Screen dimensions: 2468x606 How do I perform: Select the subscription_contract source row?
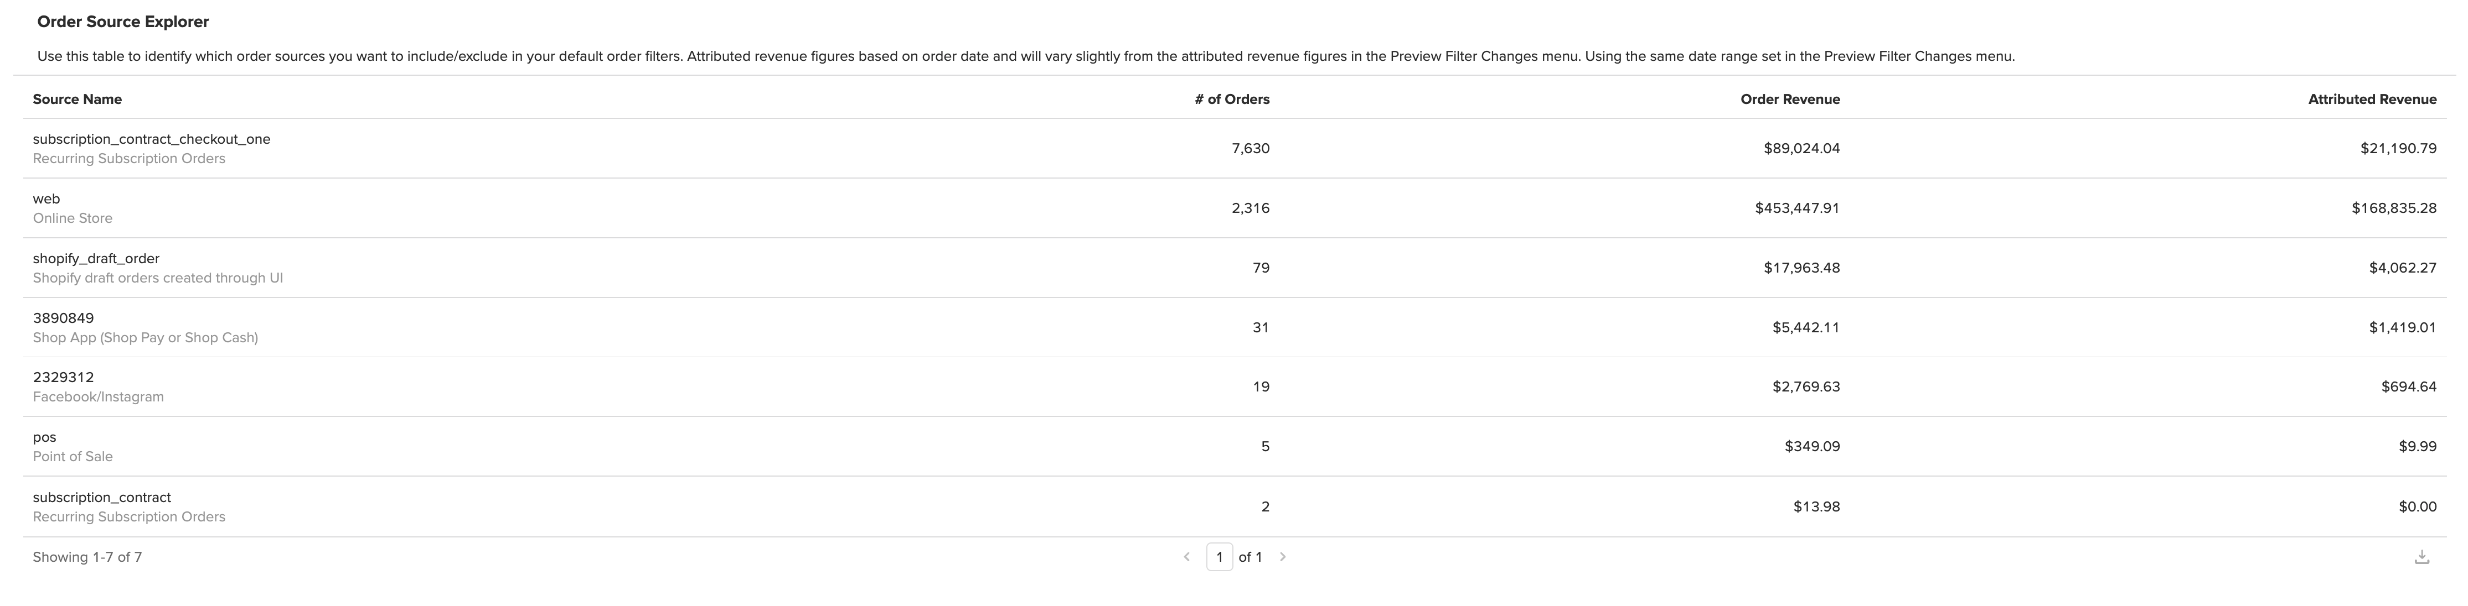[x=1234, y=506]
